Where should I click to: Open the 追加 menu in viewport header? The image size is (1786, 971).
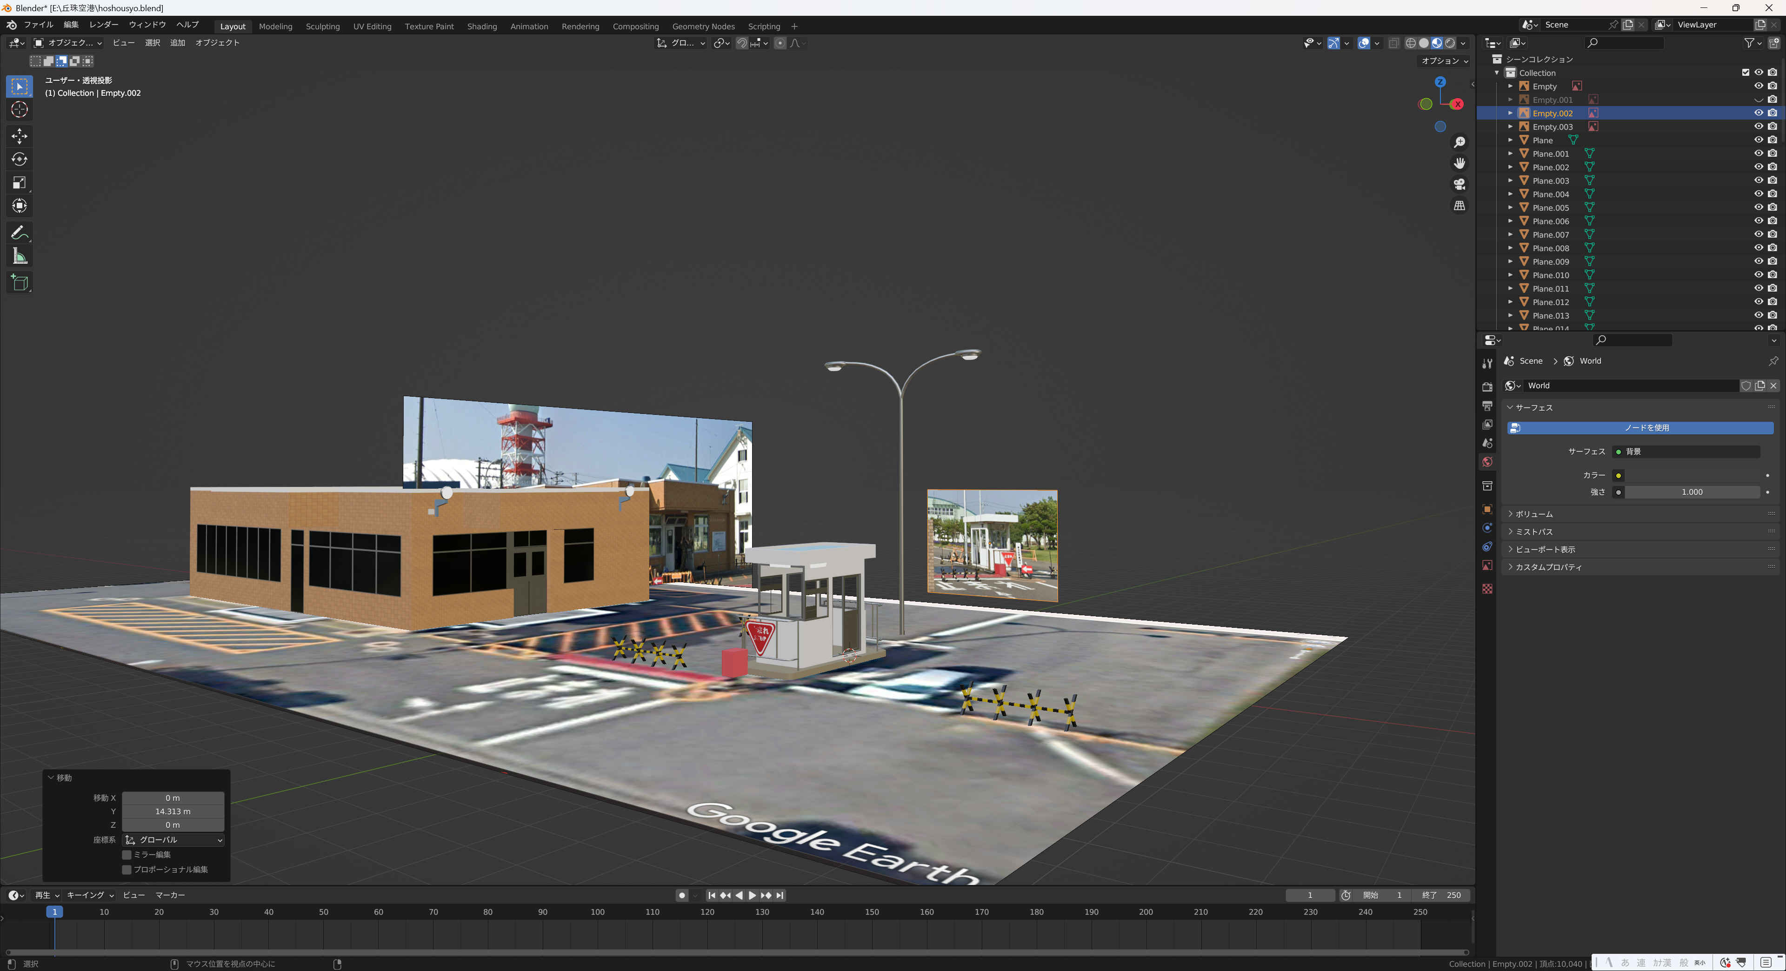[x=178, y=43]
